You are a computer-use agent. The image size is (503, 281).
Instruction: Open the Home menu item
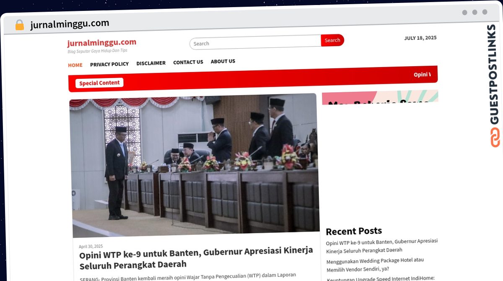coord(75,65)
